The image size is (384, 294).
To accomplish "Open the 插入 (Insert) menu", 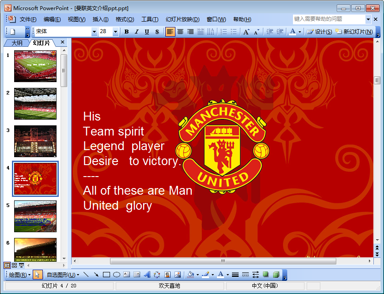I will 100,19.
